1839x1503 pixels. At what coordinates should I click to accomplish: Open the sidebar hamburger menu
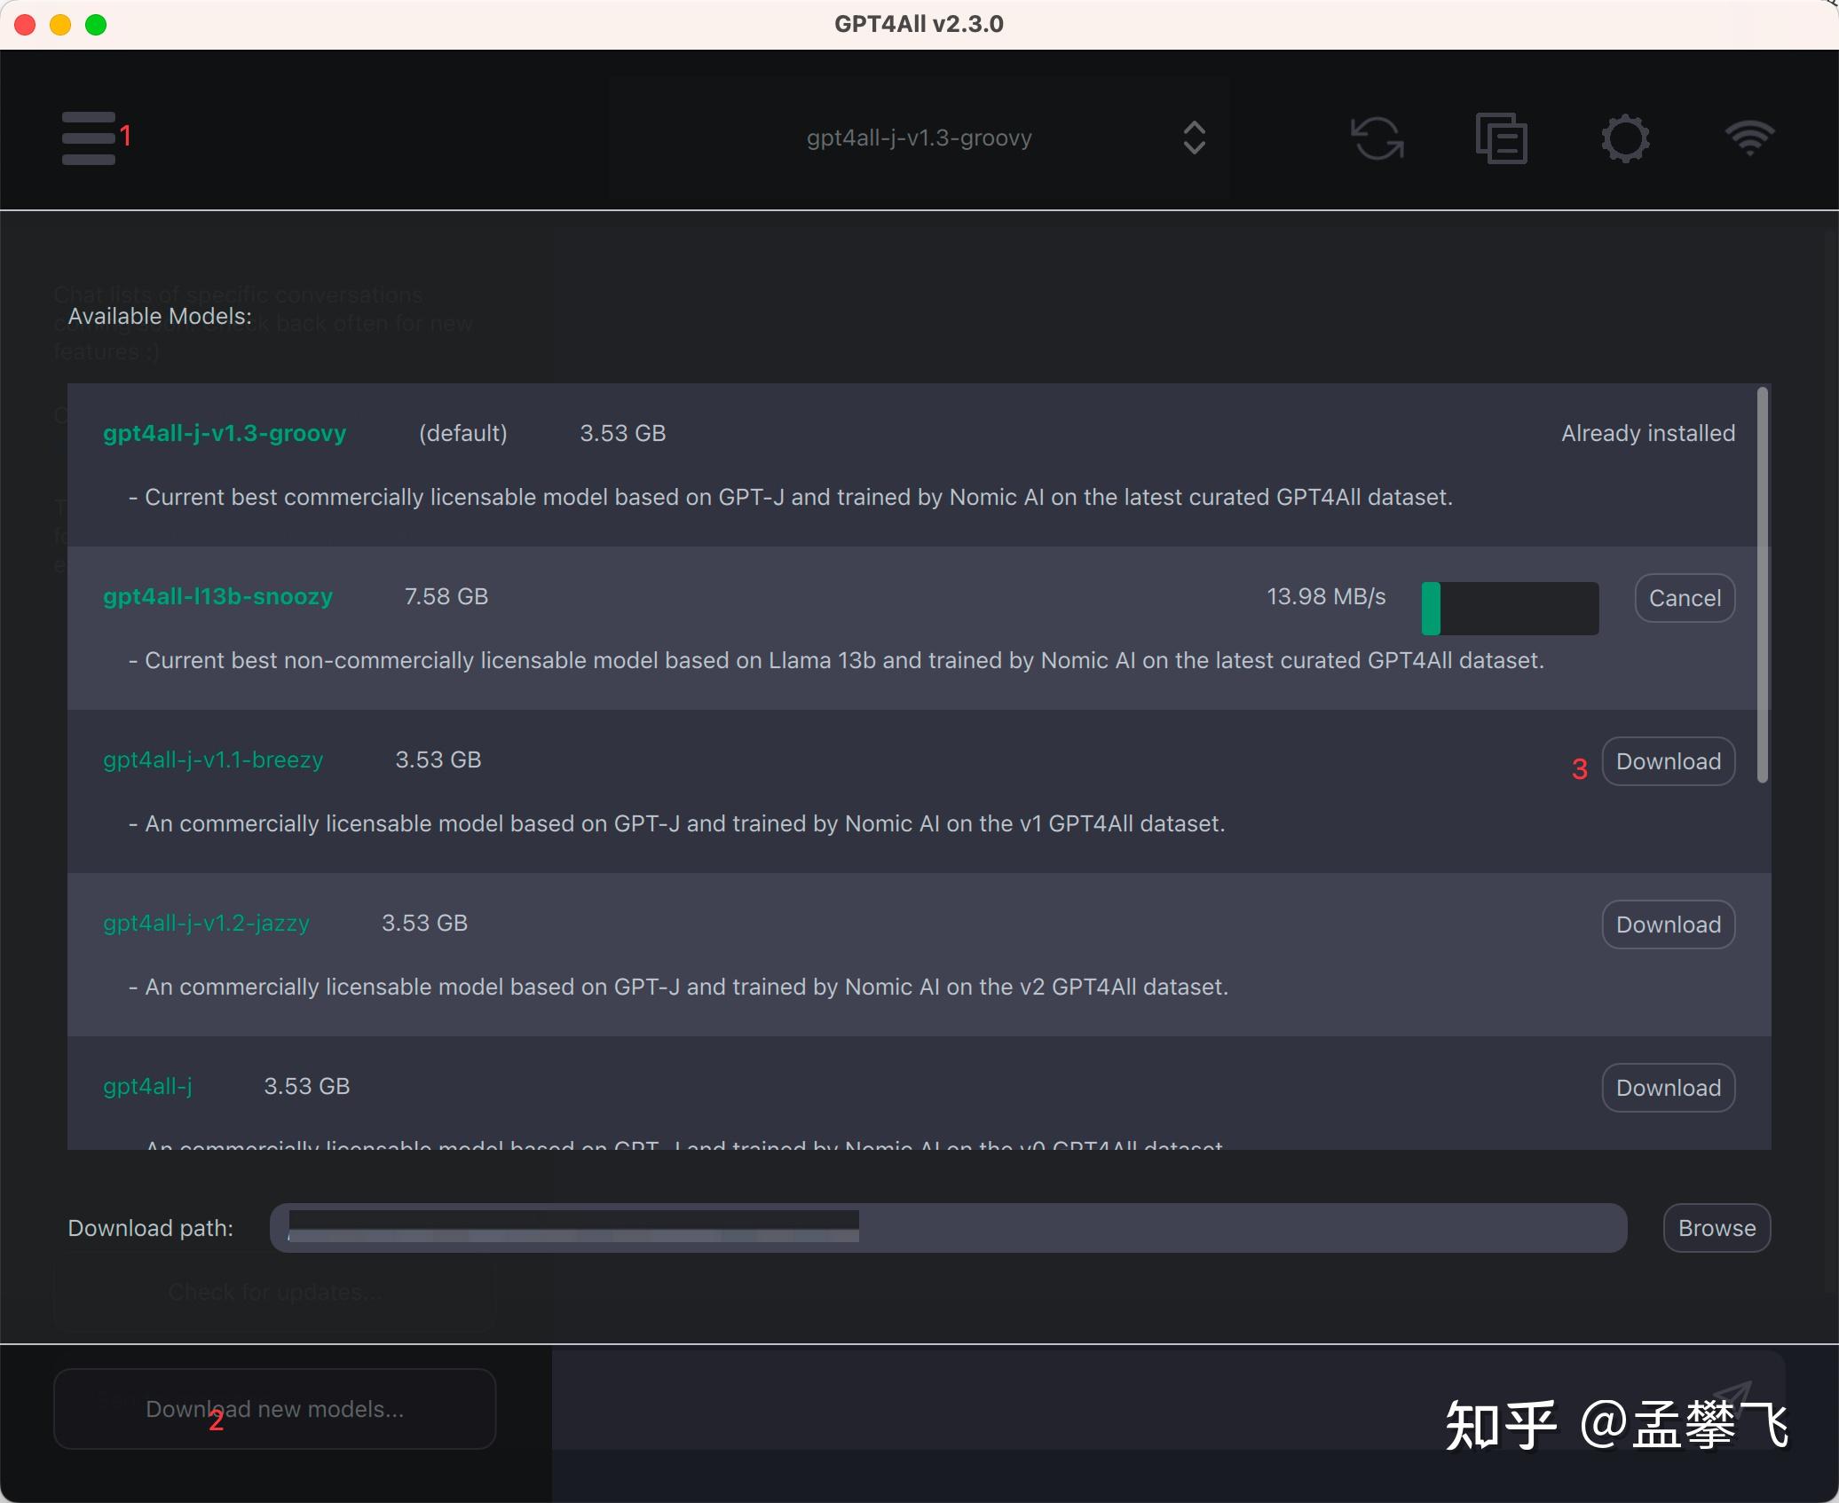(89, 138)
